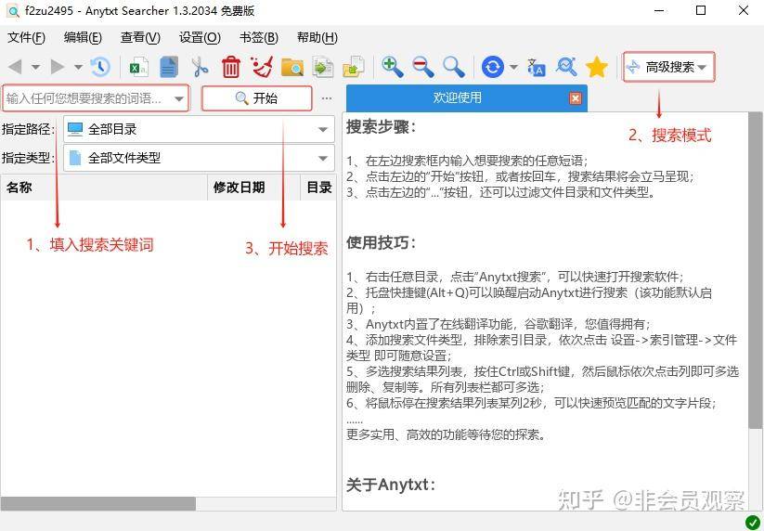The image size is (764, 531).
Task: Click the yellow star bookmark icon
Action: tap(597, 67)
